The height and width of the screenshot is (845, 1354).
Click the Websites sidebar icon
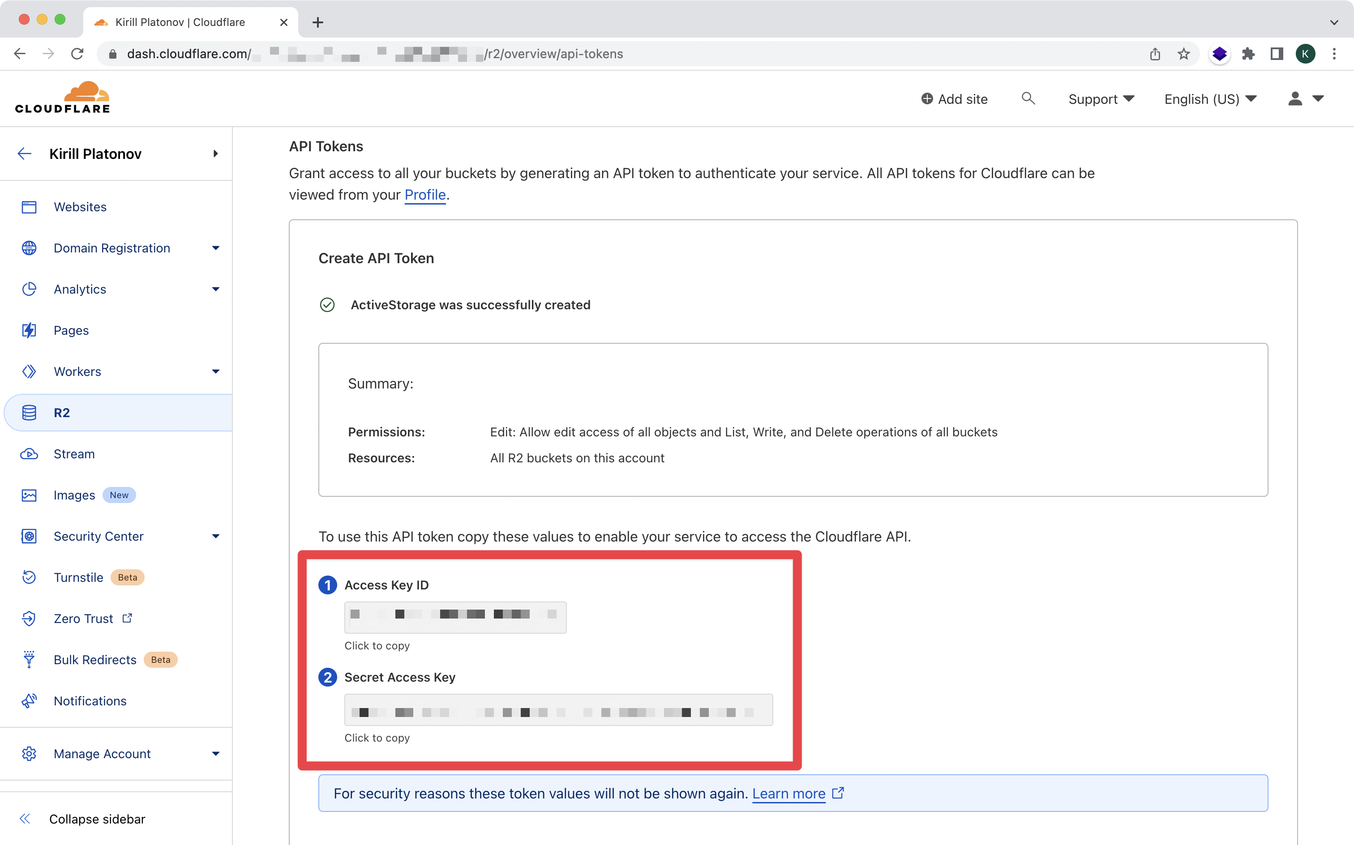click(29, 207)
